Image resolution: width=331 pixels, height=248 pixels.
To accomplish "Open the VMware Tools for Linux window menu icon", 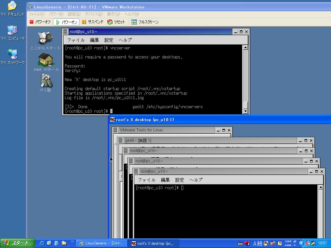I will point(115,130).
